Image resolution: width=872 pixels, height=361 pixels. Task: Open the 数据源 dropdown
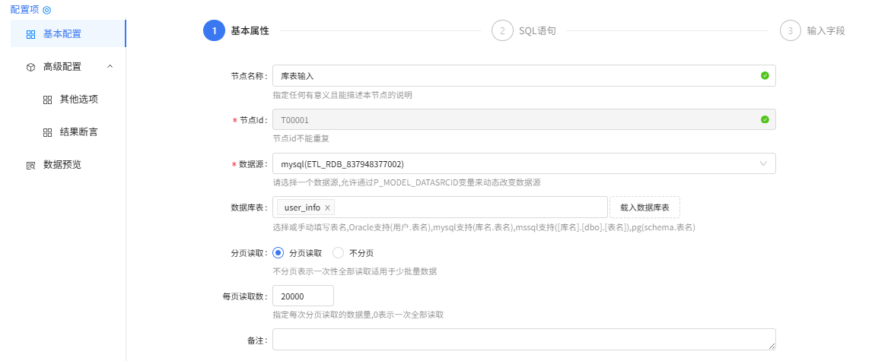coord(524,164)
